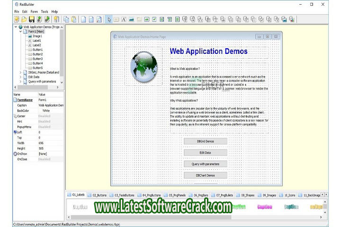Select the Button component tool

[117, 19]
